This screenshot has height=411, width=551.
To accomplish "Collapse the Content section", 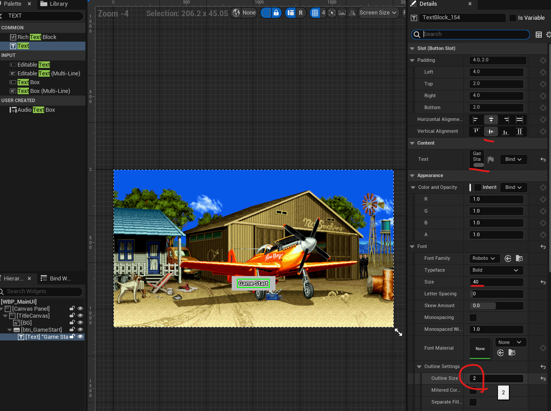I will click(x=412, y=143).
